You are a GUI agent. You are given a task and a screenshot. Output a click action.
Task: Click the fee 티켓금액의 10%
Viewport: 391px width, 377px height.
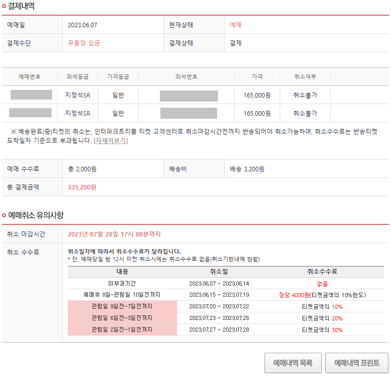coord(322,307)
